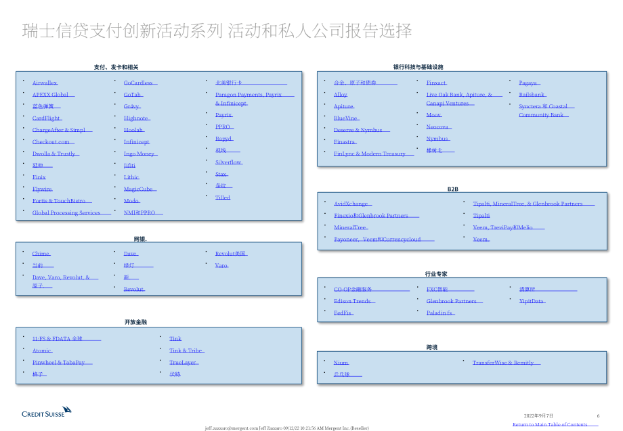Open the YipitData link
This screenshot has width=623, height=431.
[532, 301]
